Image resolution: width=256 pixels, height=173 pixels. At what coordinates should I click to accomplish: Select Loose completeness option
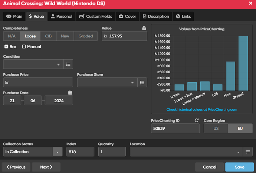point(30,36)
